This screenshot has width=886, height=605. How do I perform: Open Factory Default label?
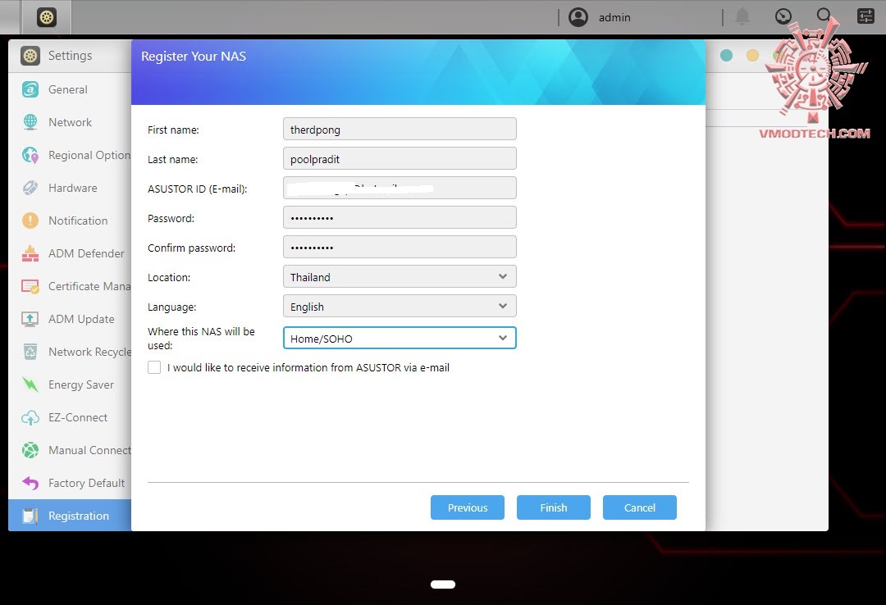(86, 483)
